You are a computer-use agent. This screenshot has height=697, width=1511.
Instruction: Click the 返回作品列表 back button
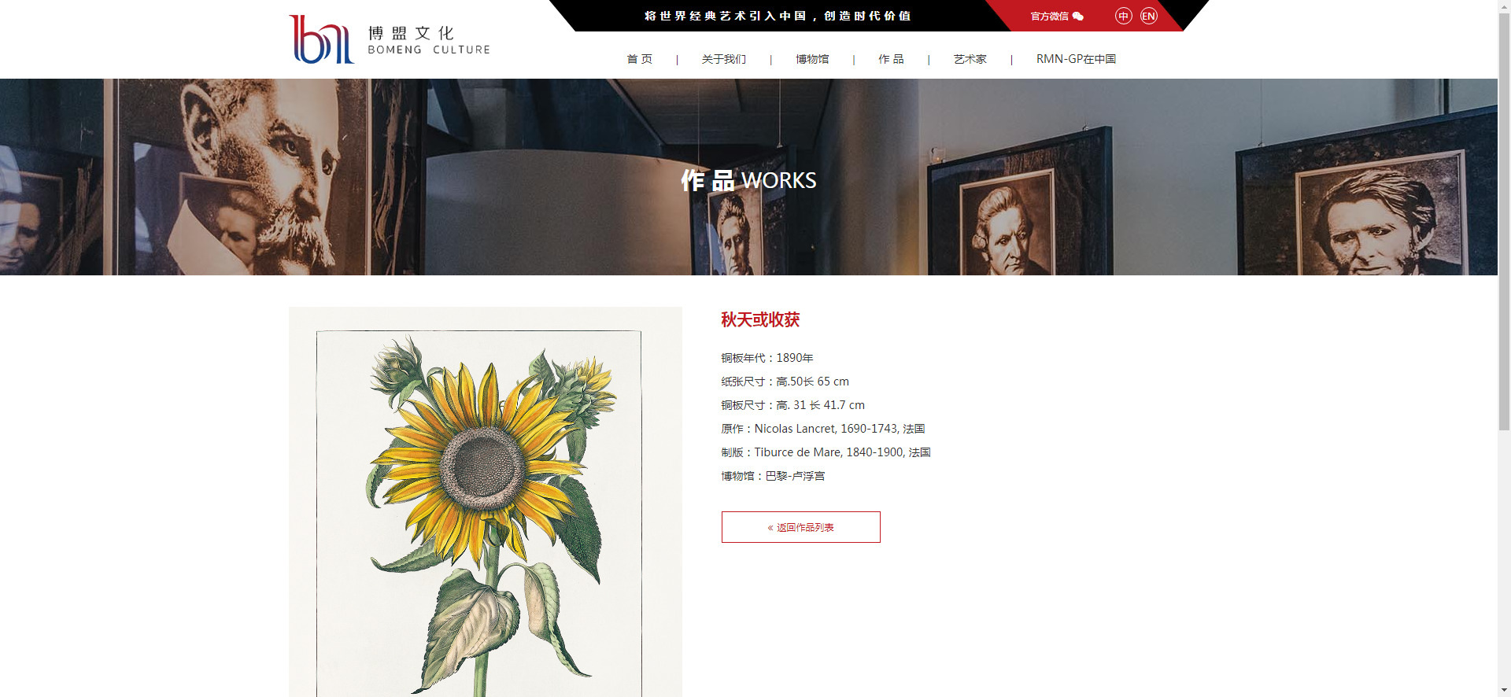click(800, 527)
